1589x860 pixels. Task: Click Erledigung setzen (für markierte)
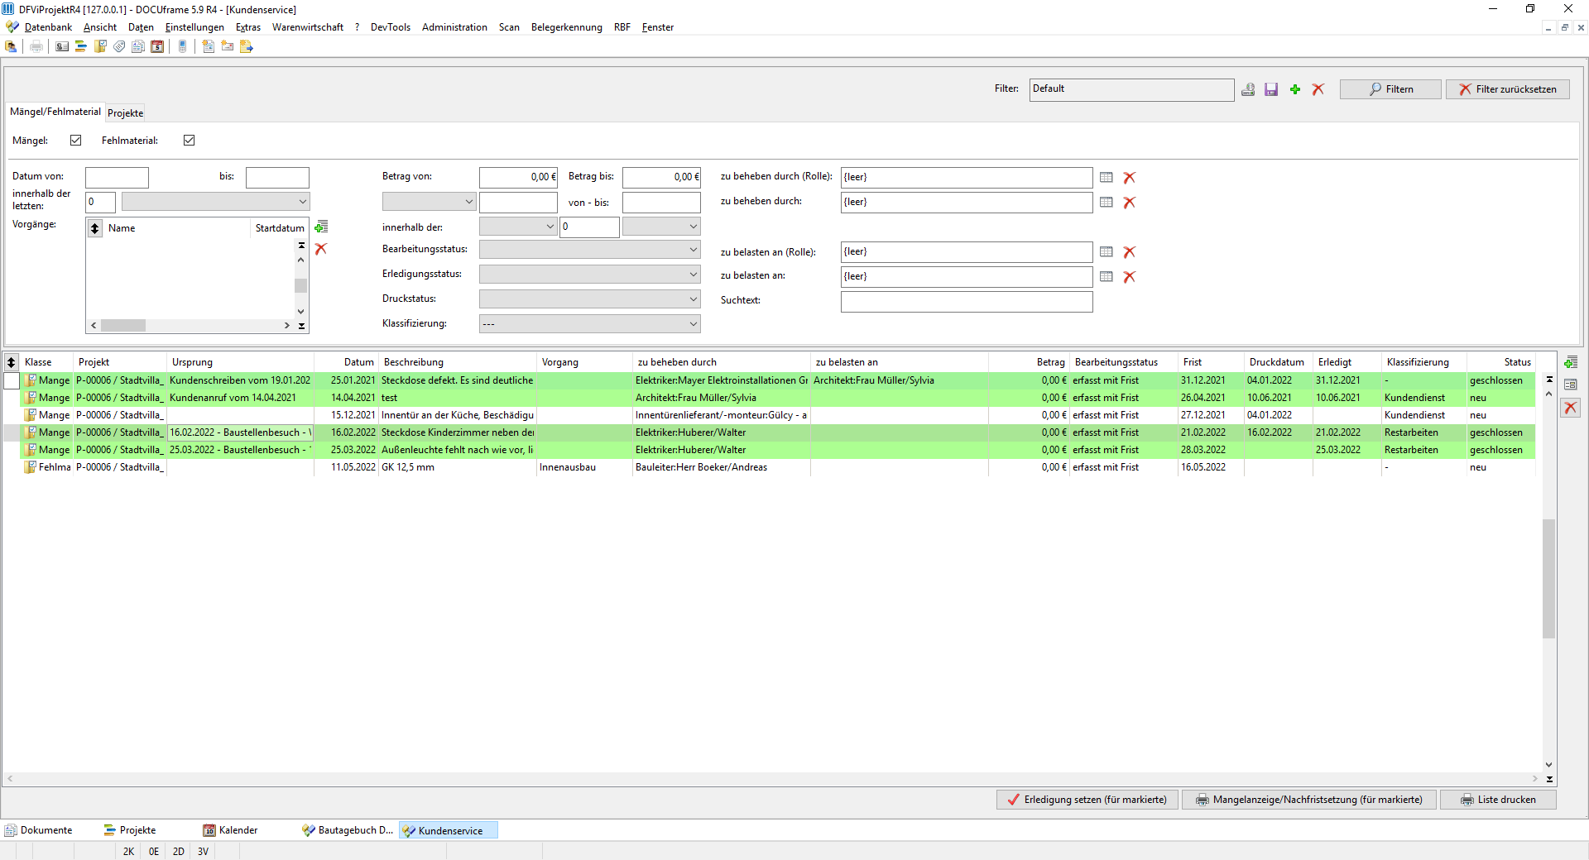pyautogui.click(x=1087, y=800)
